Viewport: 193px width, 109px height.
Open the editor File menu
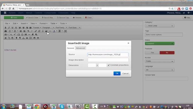[7, 24]
